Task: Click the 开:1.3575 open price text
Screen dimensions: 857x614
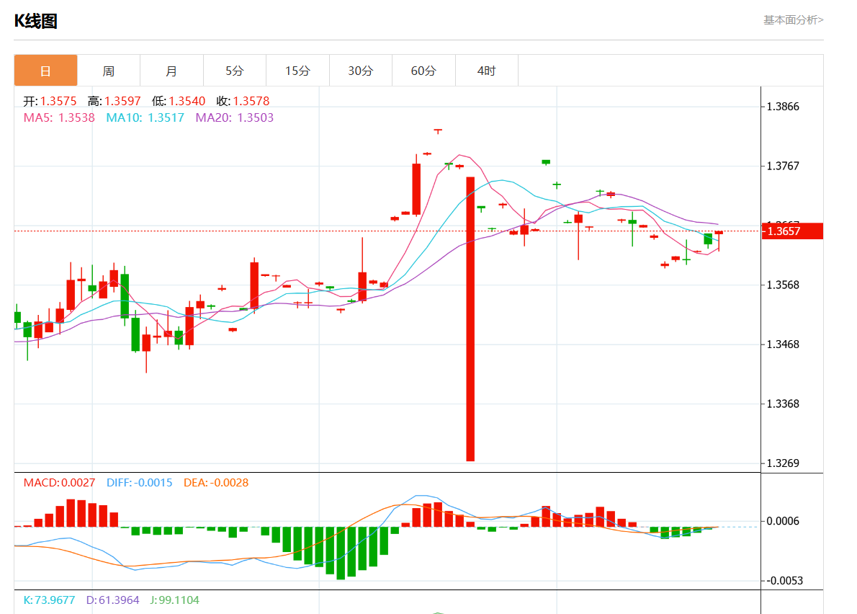Action: [50, 101]
